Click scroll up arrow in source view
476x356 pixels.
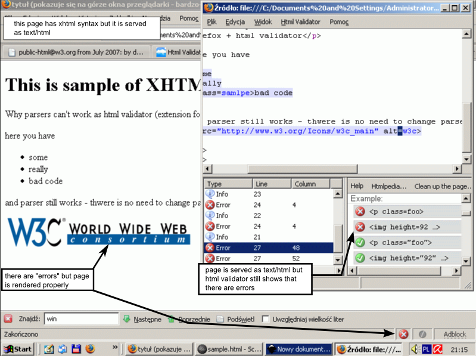(466, 33)
